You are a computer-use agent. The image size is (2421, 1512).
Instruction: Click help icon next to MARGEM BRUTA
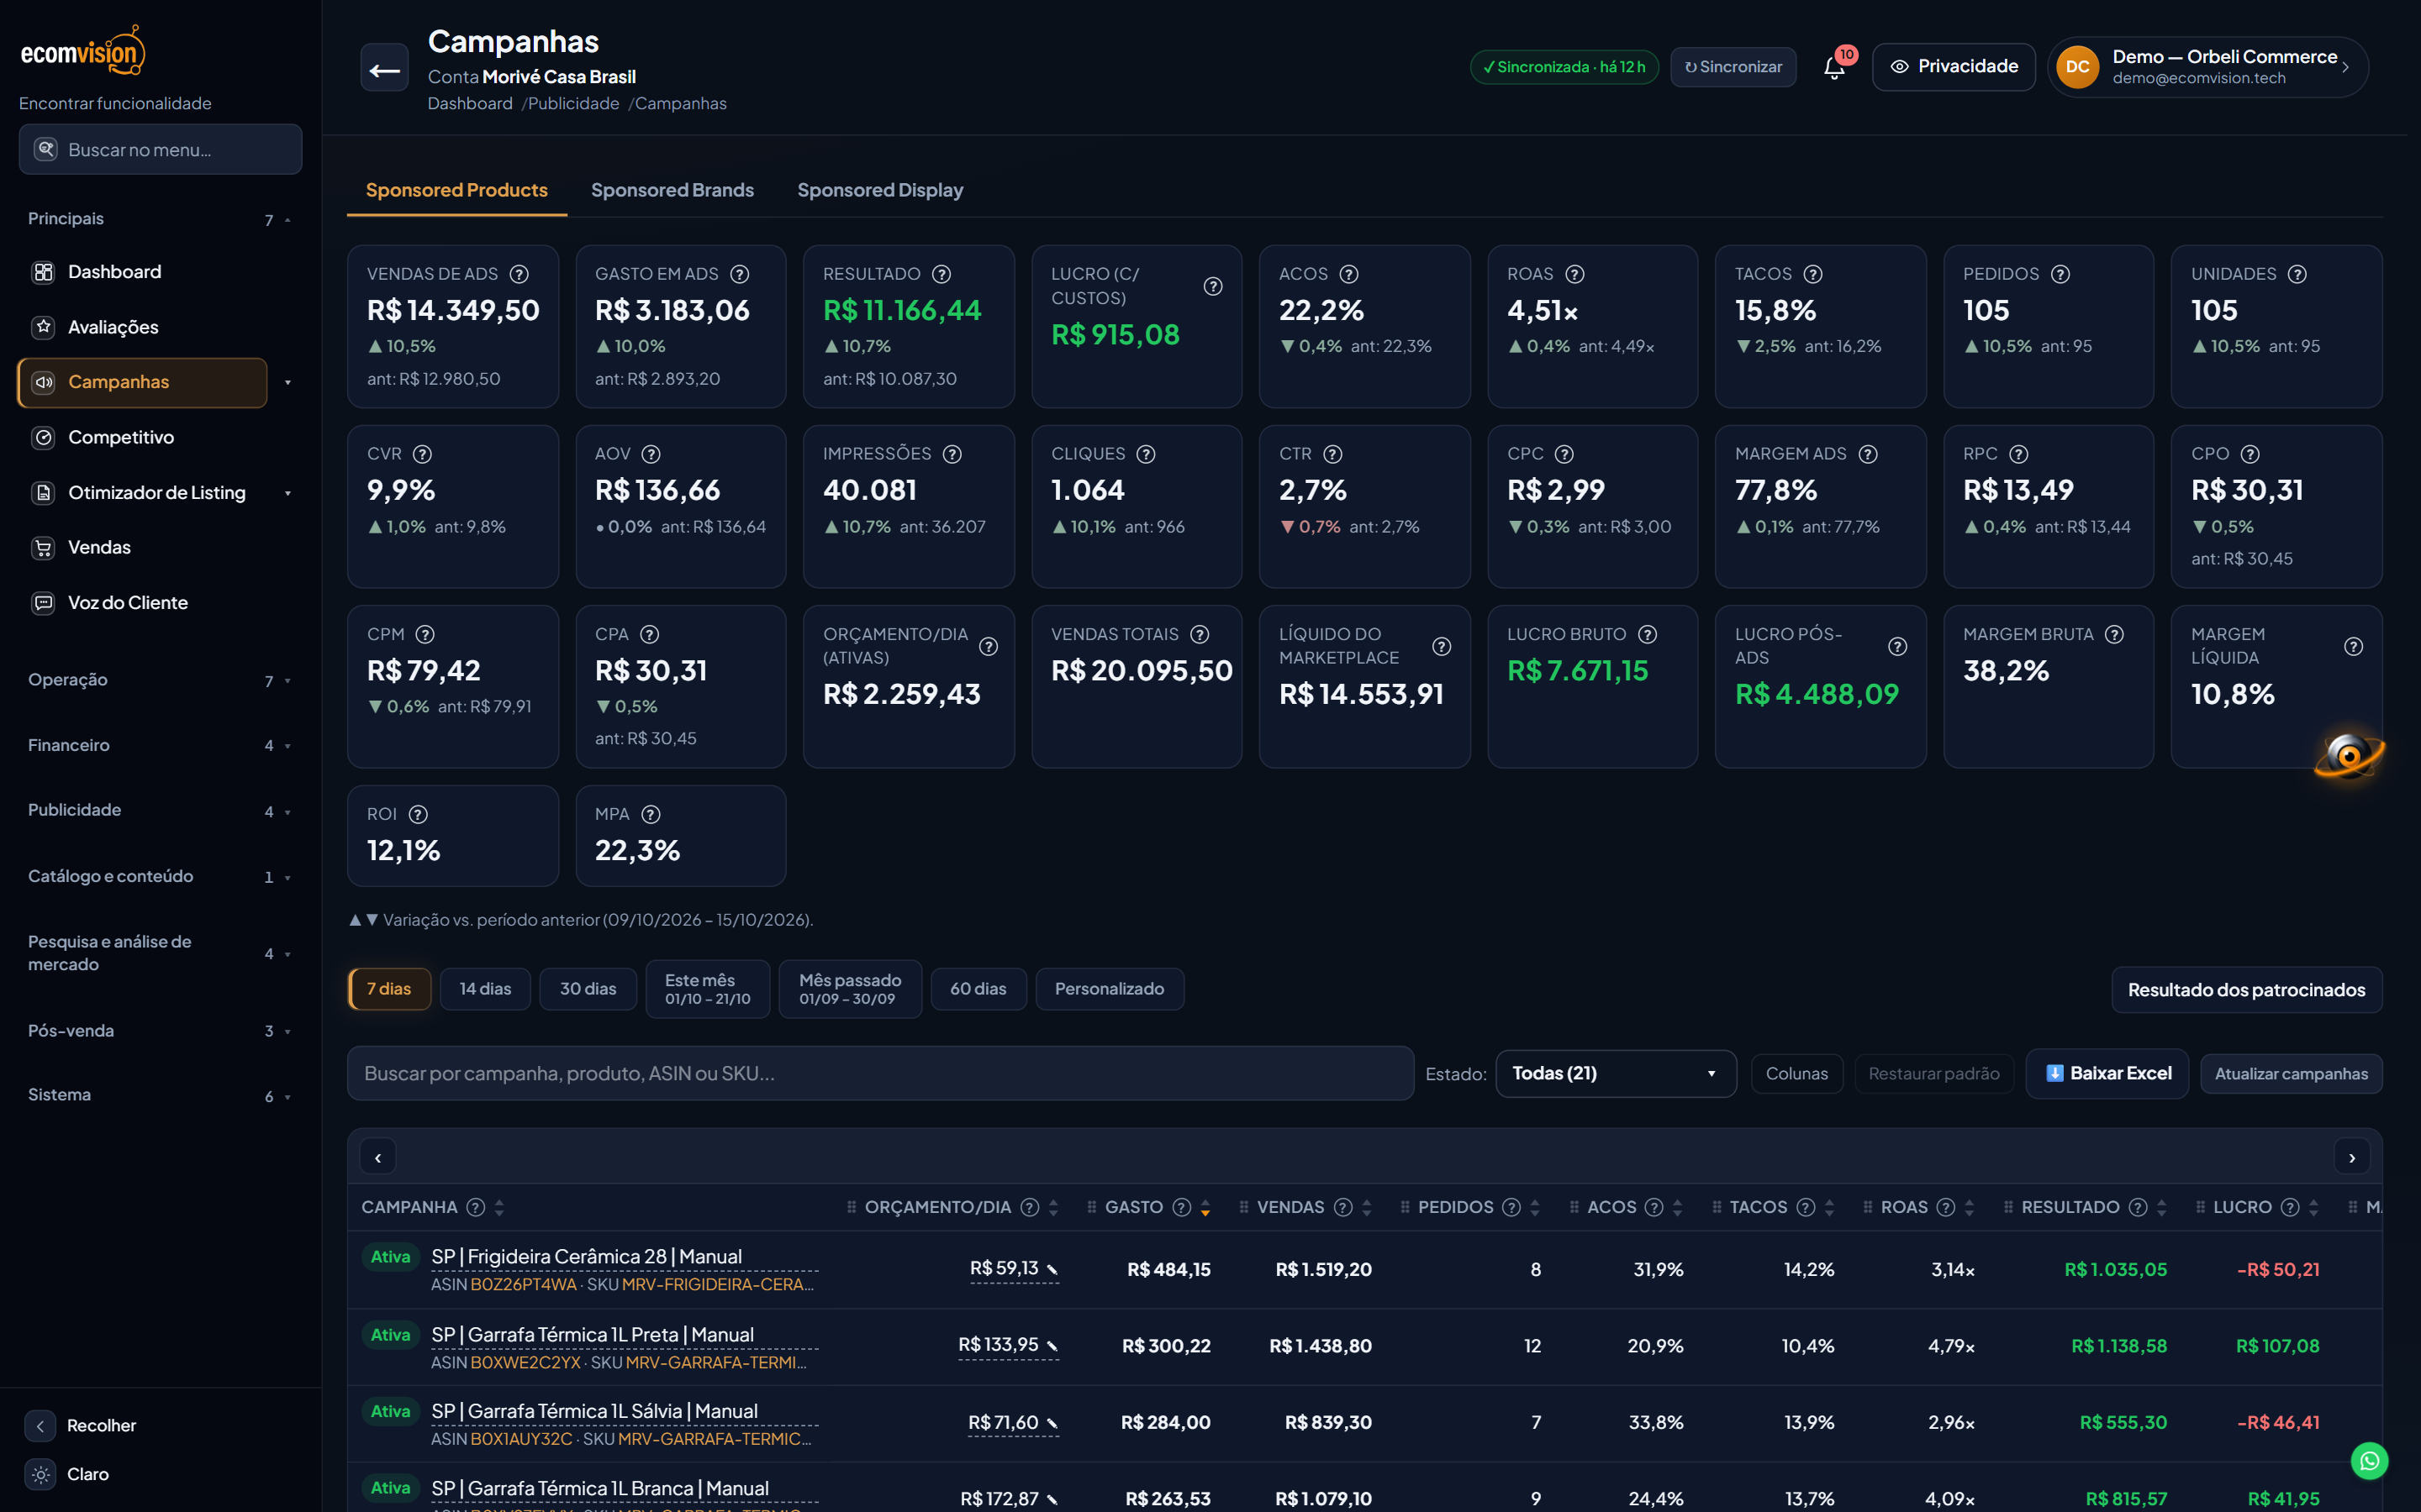click(2114, 634)
